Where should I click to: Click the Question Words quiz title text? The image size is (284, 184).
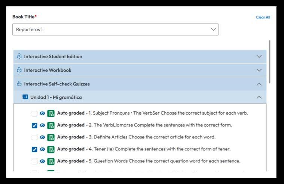167,161
